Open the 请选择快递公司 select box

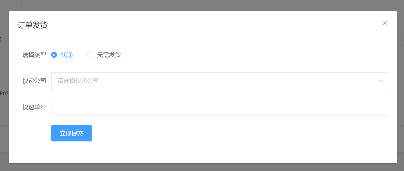(x=219, y=81)
